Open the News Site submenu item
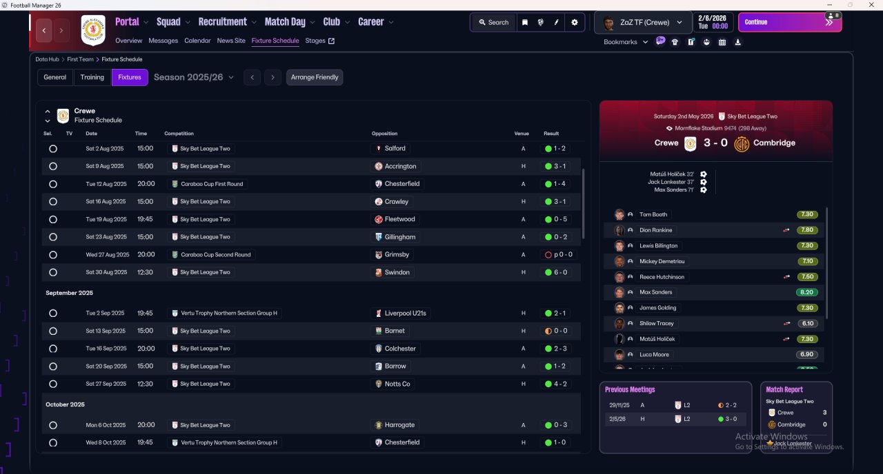Screen dimensions: 883x474 click(x=231, y=41)
